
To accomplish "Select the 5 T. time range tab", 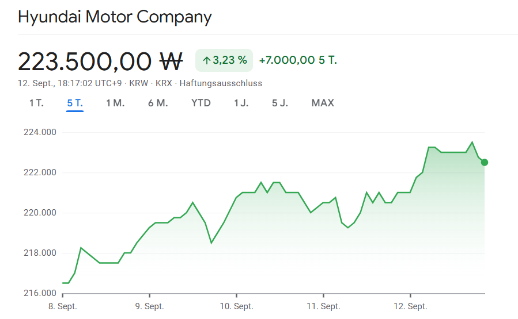I will click(75, 103).
